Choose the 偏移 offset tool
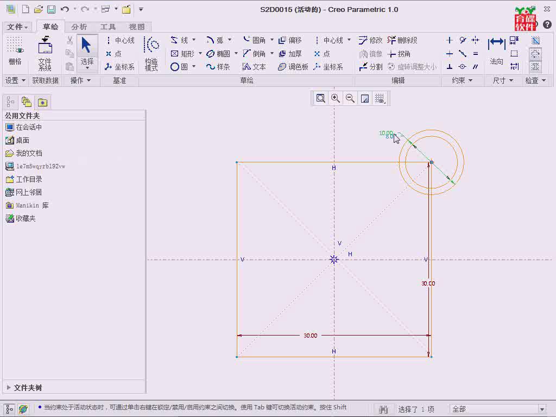This screenshot has width=556, height=417. pos(290,40)
